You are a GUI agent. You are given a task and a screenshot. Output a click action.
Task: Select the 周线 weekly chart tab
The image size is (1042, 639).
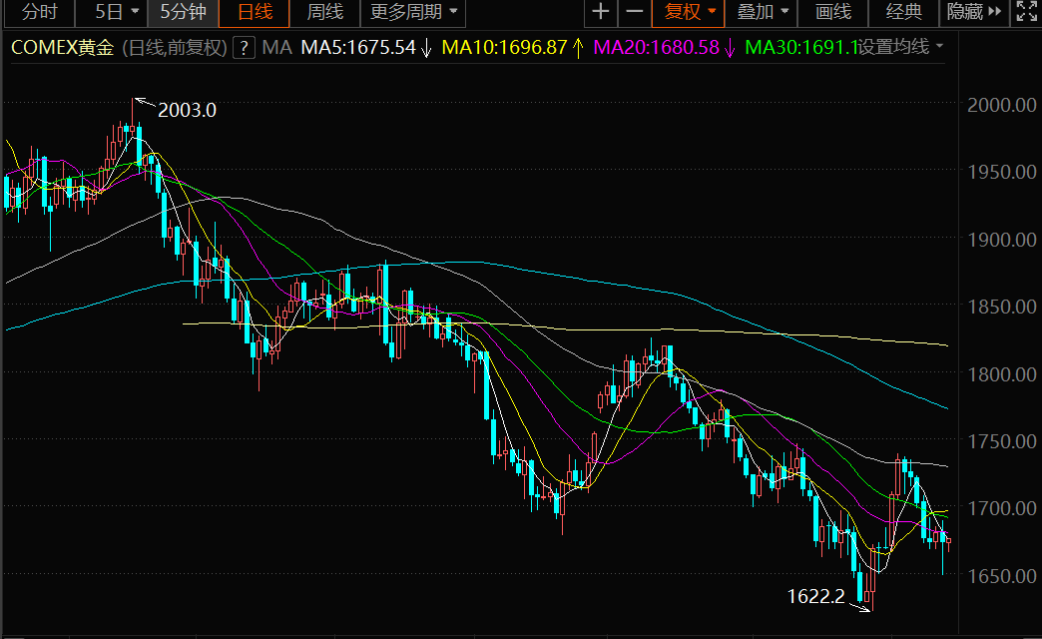coord(324,12)
